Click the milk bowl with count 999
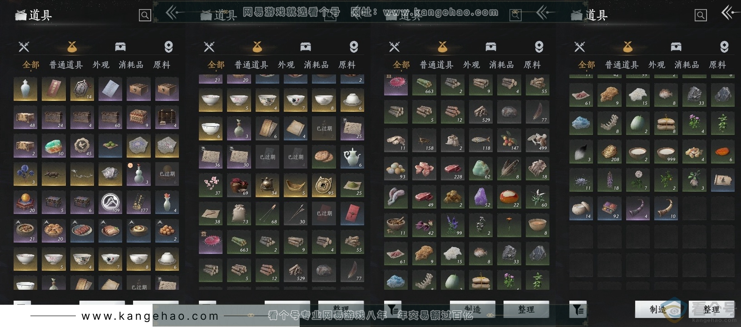Screen dimensions: 741x327 pyautogui.click(x=666, y=152)
